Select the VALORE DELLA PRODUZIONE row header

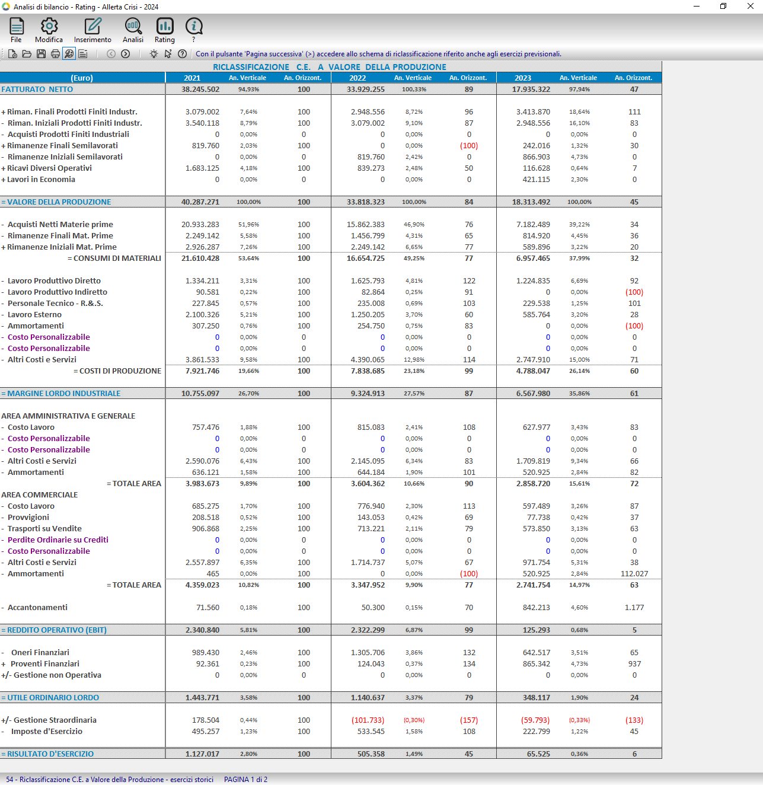(x=56, y=202)
